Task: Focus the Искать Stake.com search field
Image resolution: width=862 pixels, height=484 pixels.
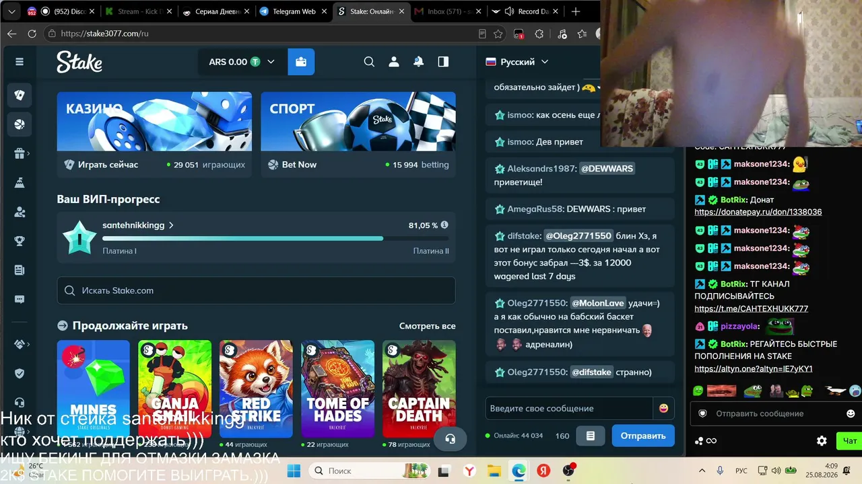Action: pyautogui.click(x=256, y=290)
